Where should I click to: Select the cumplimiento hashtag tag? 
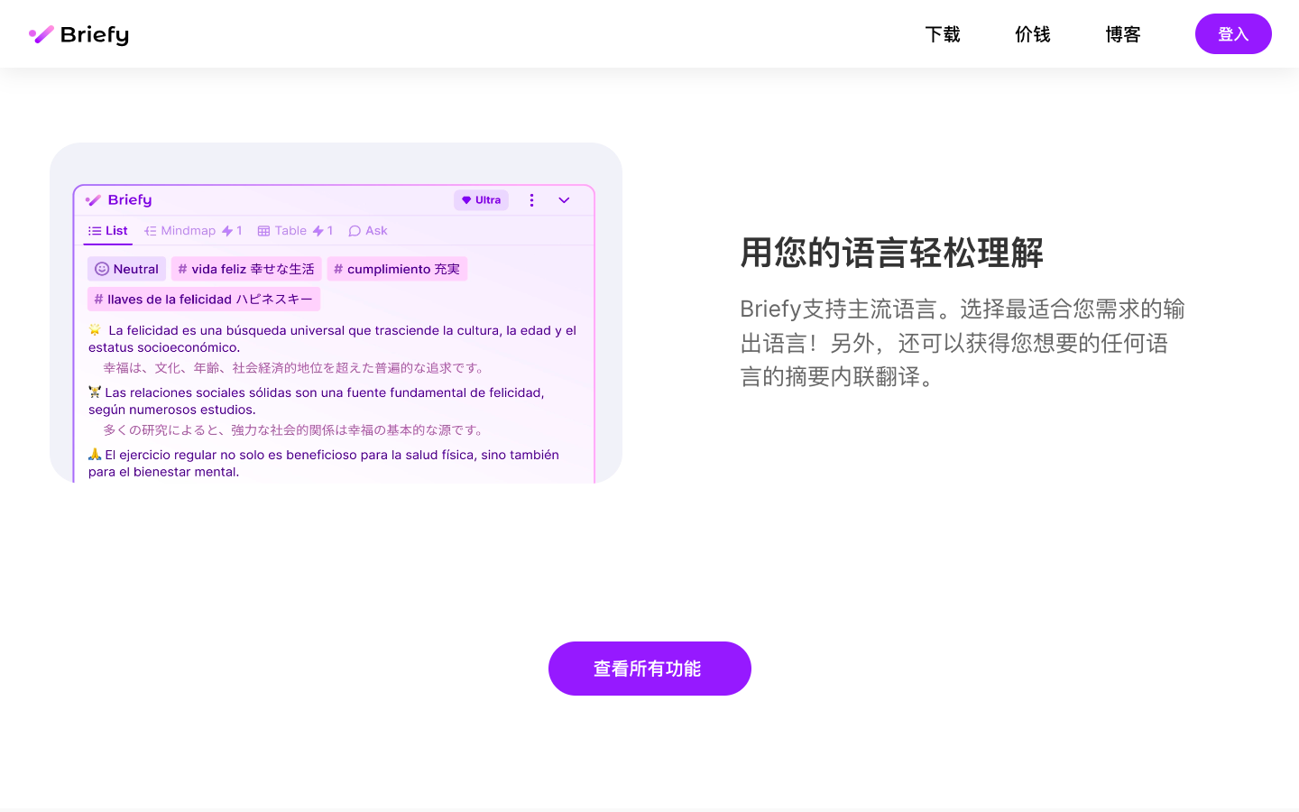(x=397, y=269)
